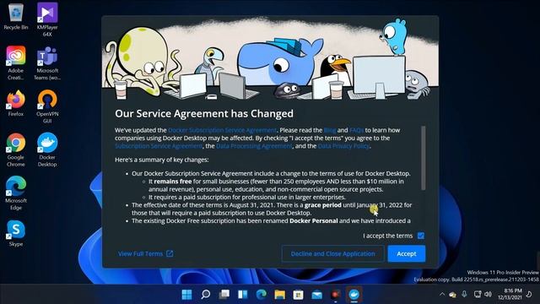Click the bold 'remains free' text
Viewport: 540px width, 304px height.
[x=172, y=182]
